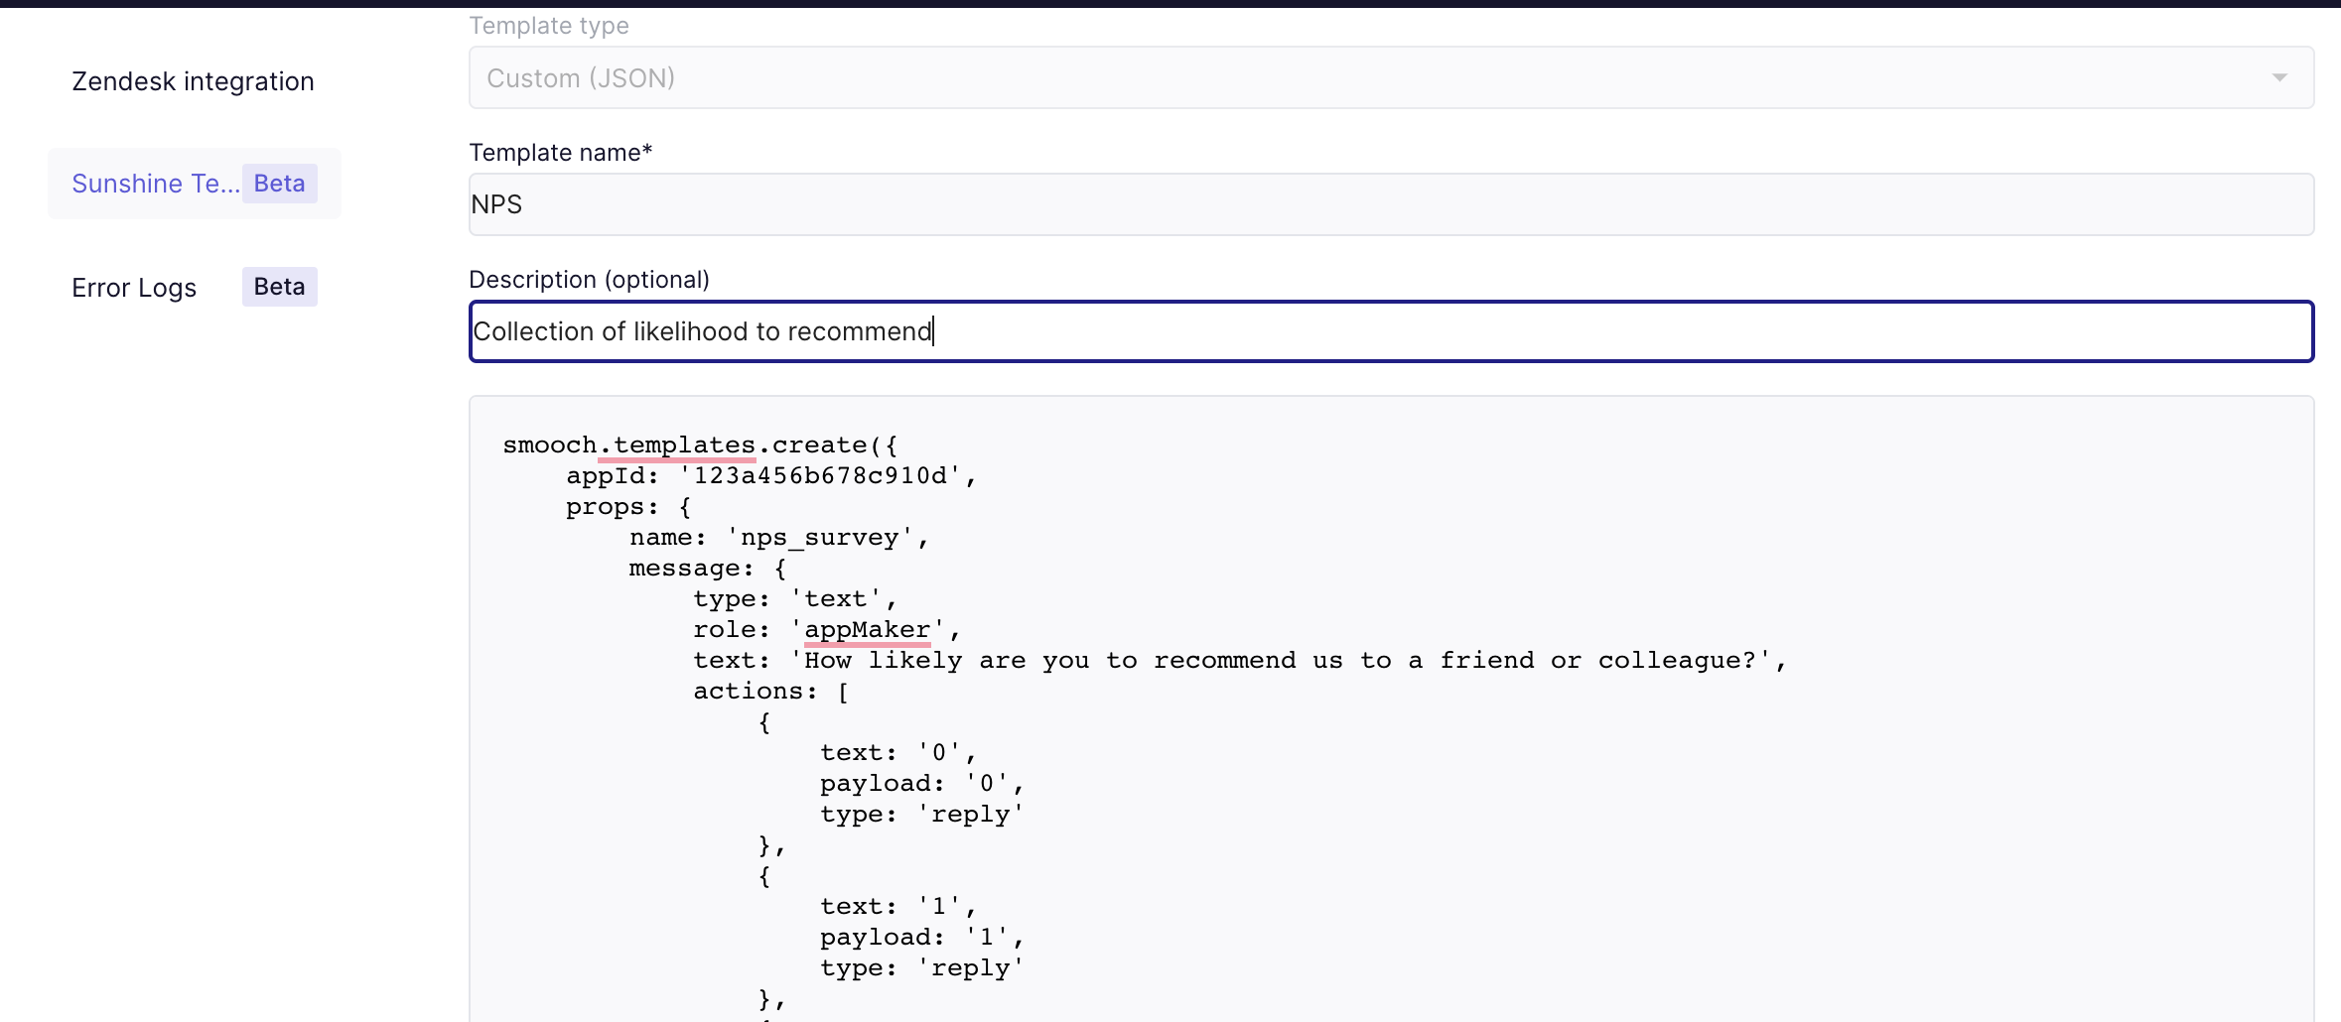Click the 'actions: [' code line

[x=771, y=692]
